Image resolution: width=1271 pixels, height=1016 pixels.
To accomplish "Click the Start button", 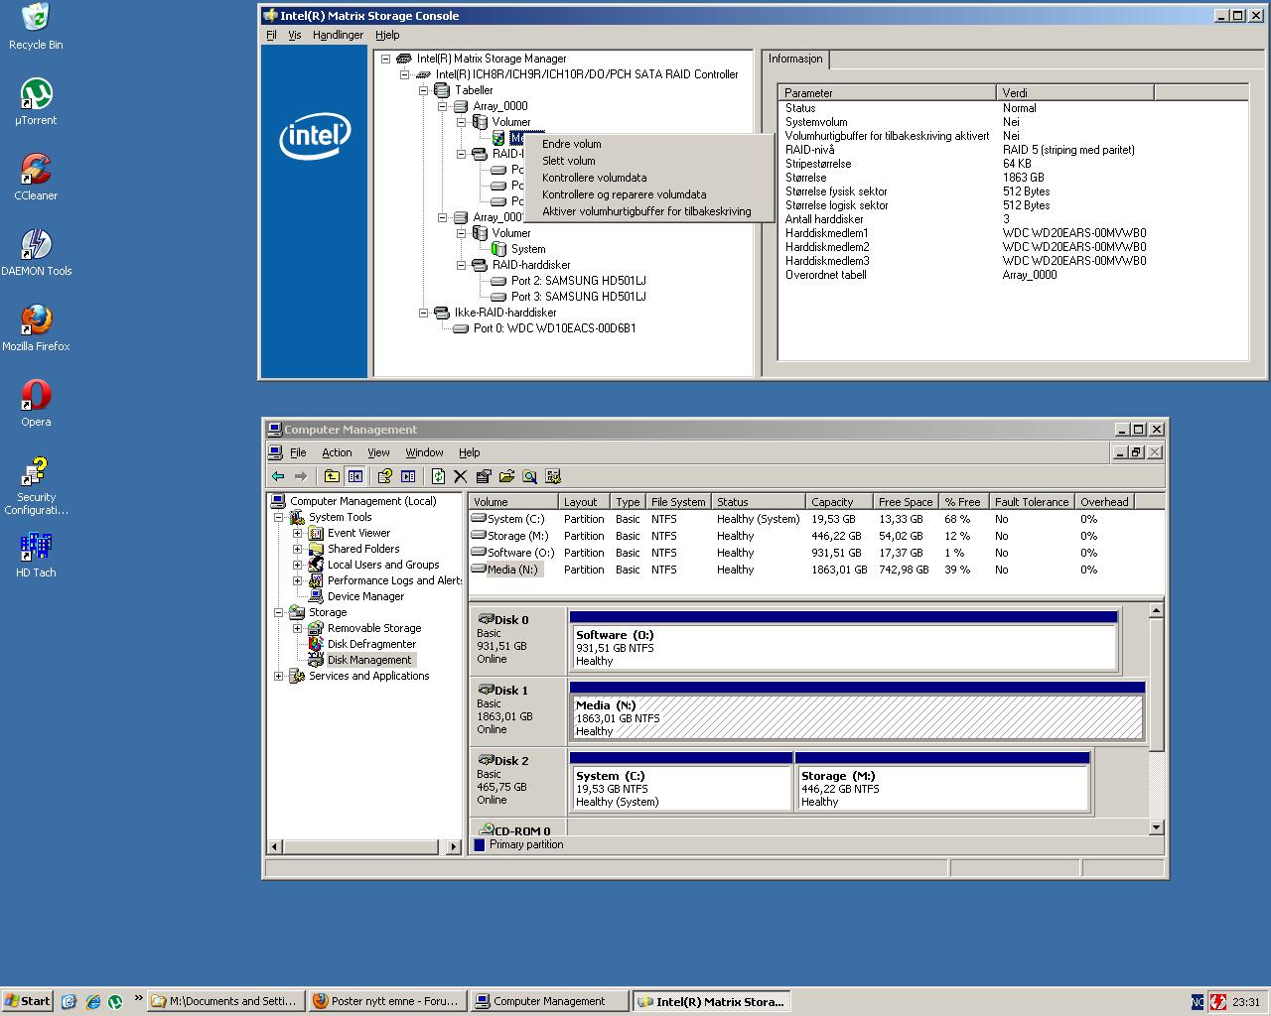I will tap(28, 1001).
